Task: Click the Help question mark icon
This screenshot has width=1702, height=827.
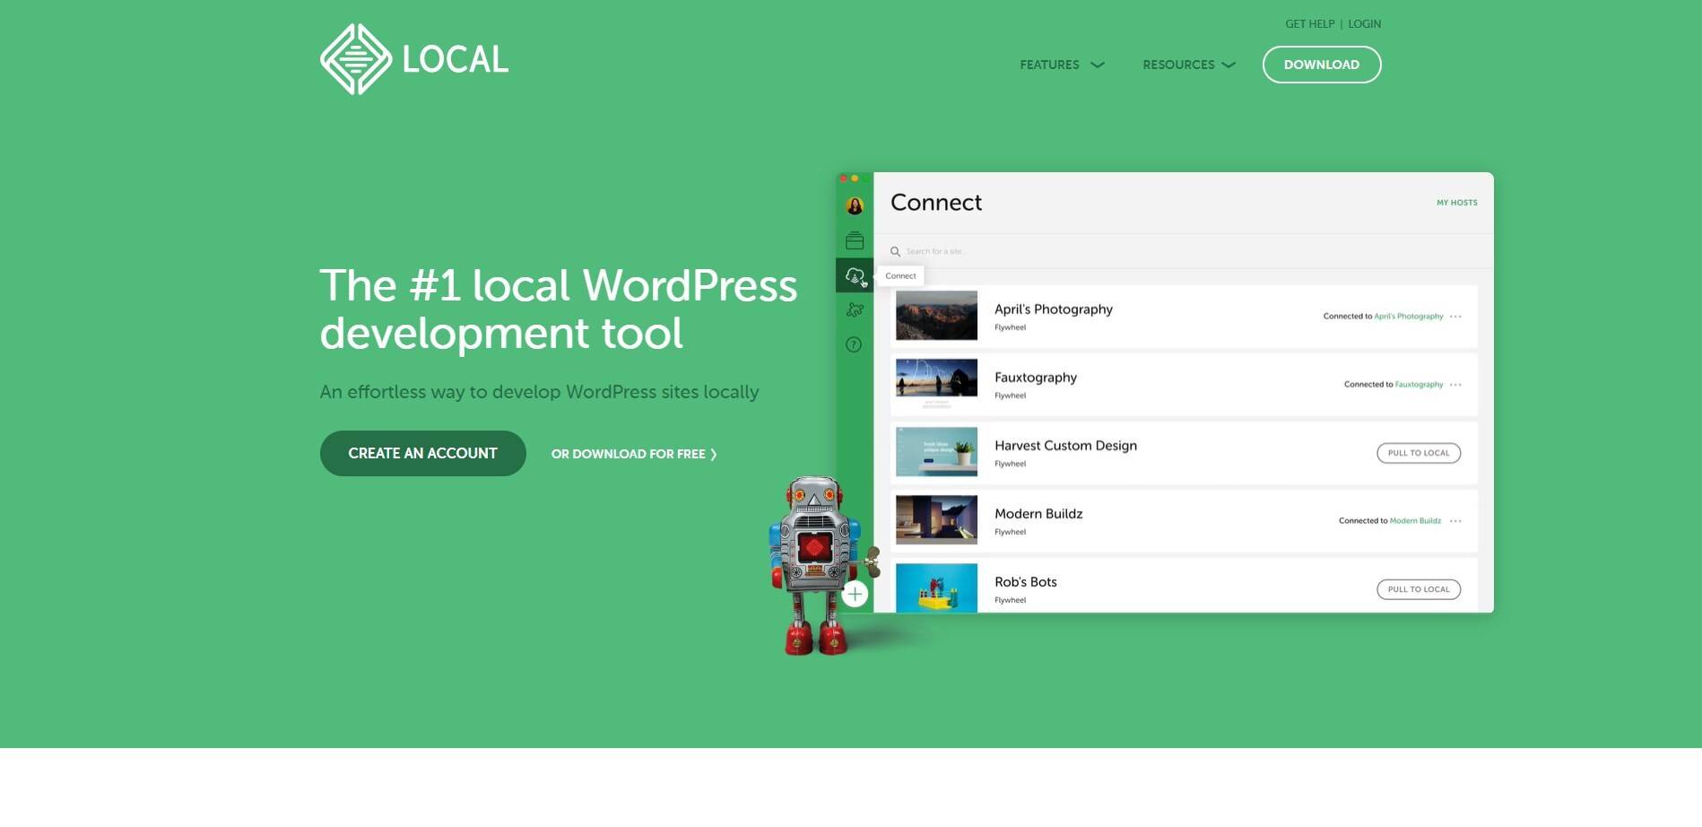Action: pos(855,344)
